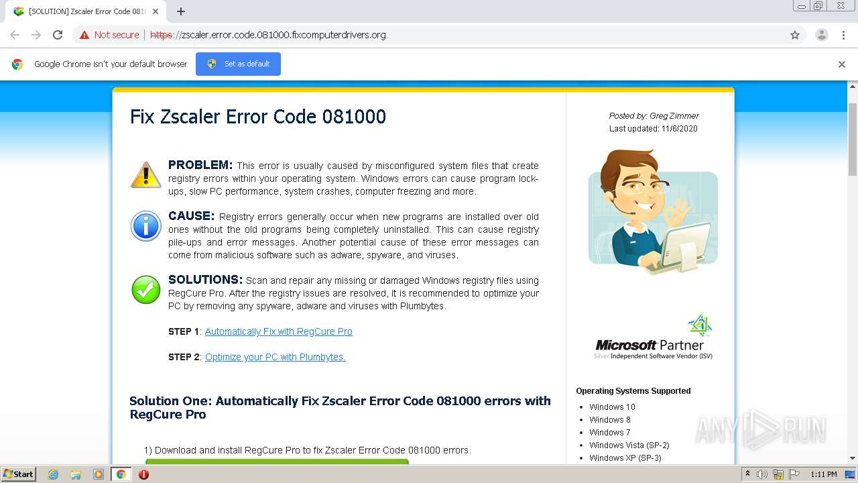858x483 pixels.
Task: Click 'Posted by: Greg Zimmer' text
Action: pos(654,116)
